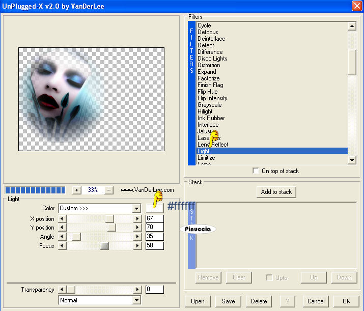This screenshot has height=311, width=364.
Task: Open the Normal blend mode dropdown
Action: (x=137, y=300)
